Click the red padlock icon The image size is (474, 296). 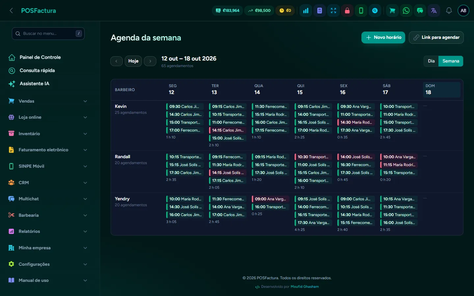[347, 11]
